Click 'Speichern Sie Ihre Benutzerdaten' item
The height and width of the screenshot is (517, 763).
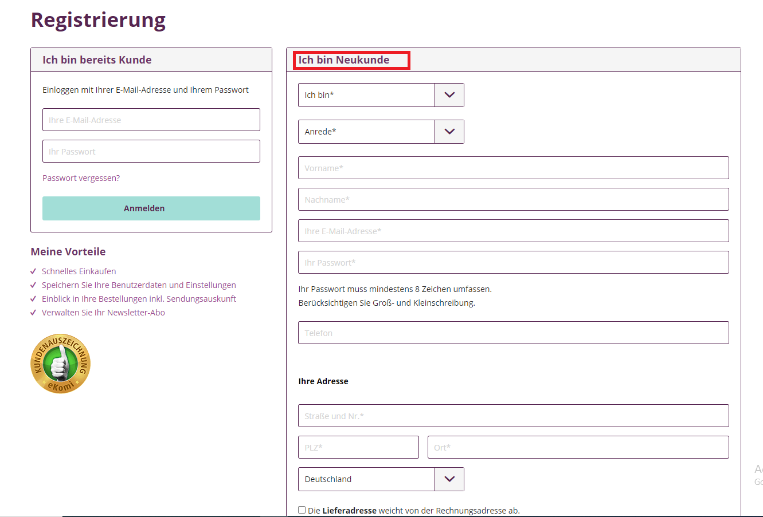[139, 285]
